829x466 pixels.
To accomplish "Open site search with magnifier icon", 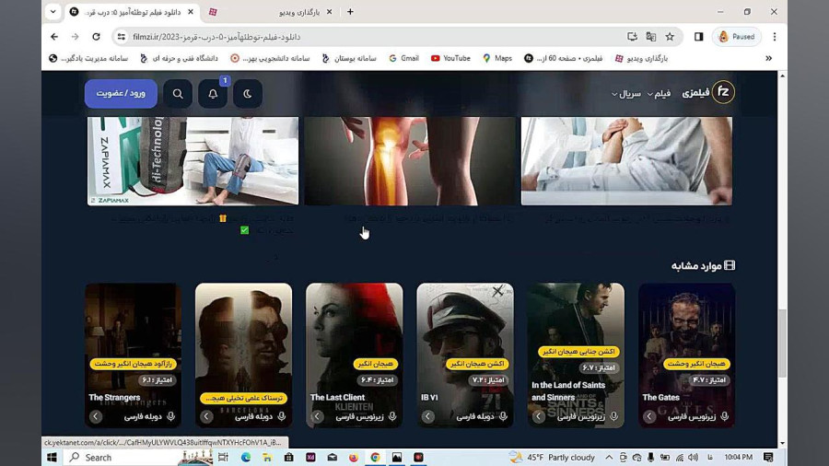I will point(178,94).
